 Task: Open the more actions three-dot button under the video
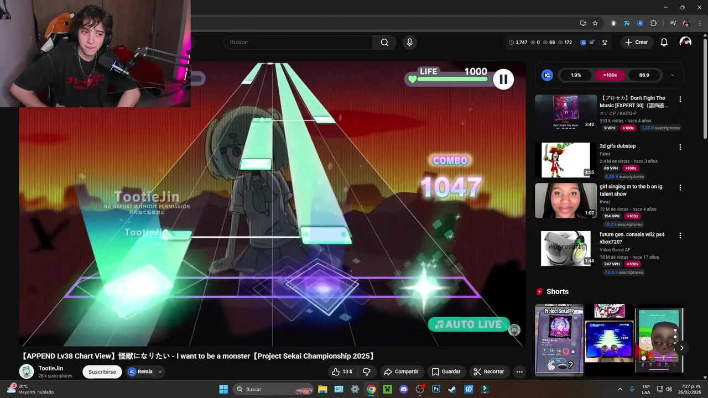[519, 371]
